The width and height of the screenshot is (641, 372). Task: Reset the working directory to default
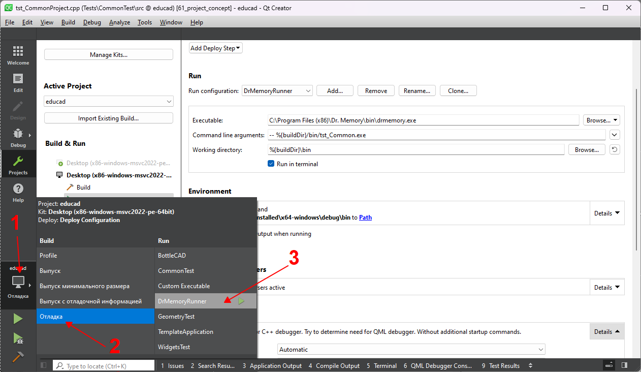click(615, 150)
